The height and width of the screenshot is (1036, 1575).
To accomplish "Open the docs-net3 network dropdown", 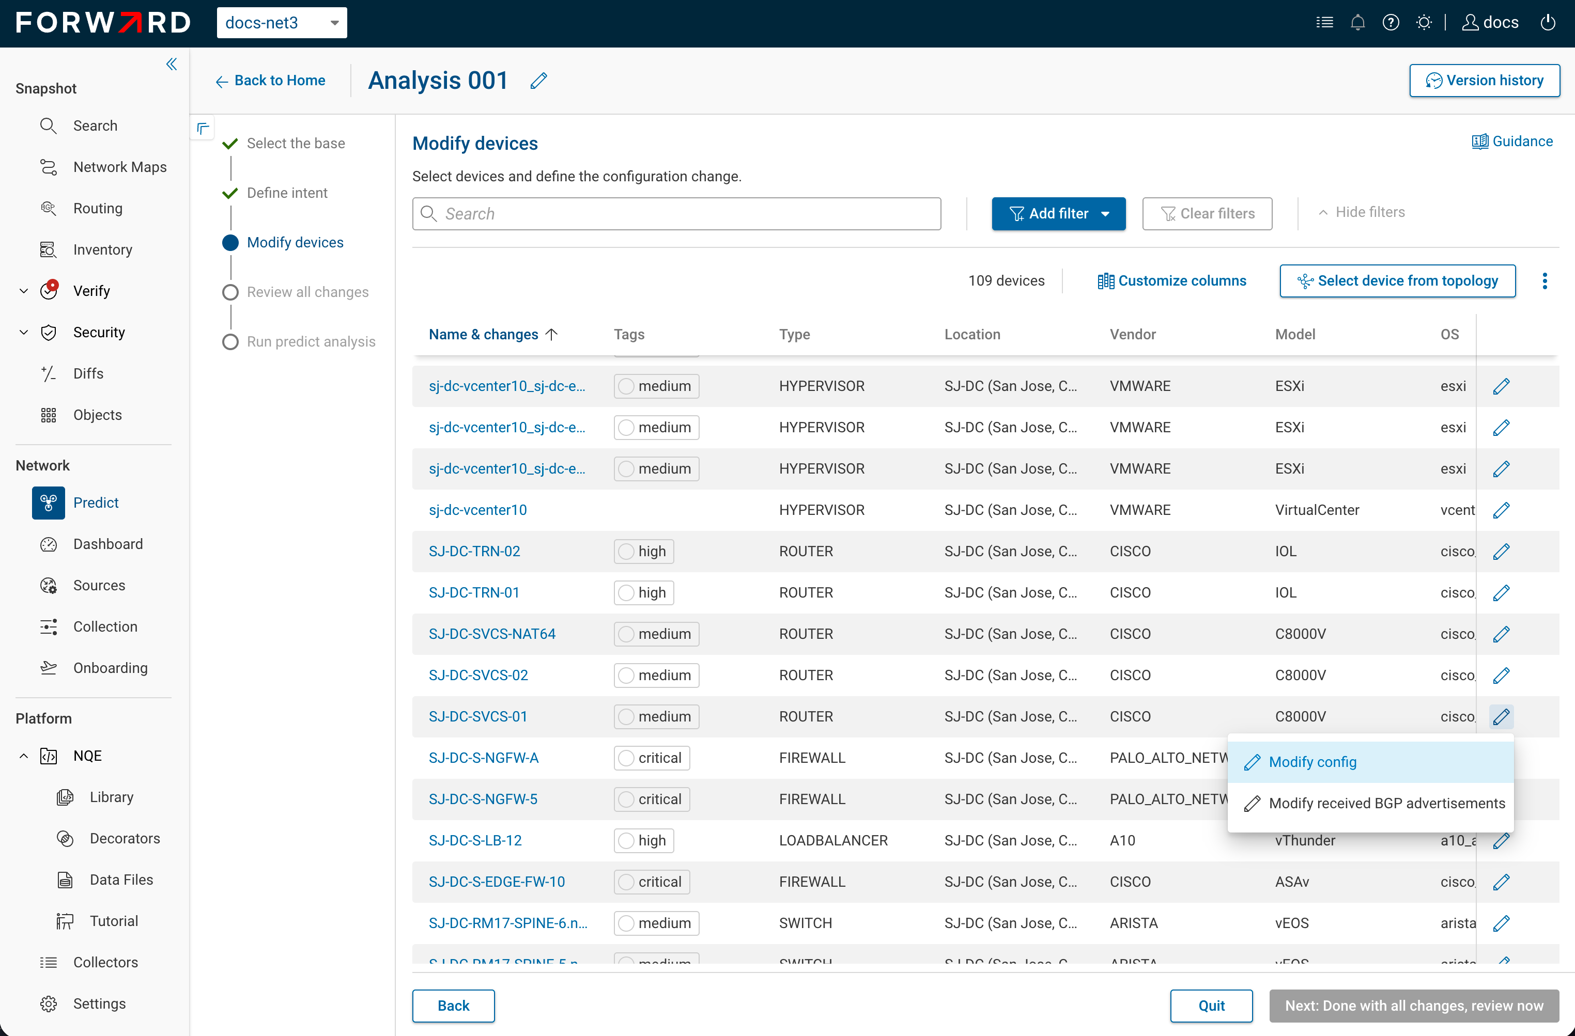I will [282, 23].
